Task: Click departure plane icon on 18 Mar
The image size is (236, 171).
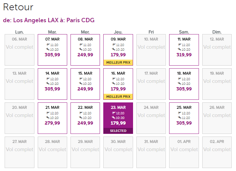Action: click(x=180, y=79)
